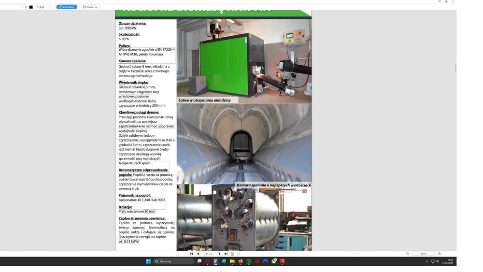Click the greyed page icon after fit page

pyautogui.click(x=239, y=254)
